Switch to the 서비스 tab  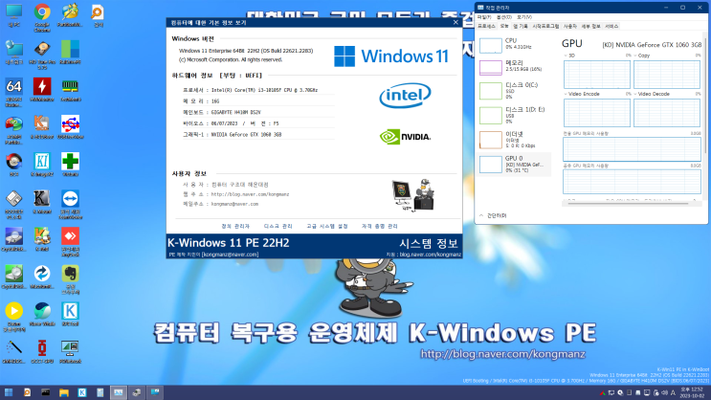coord(611,26)
